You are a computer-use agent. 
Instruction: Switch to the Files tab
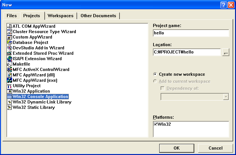pyautogui.click(x=12, y=16)
